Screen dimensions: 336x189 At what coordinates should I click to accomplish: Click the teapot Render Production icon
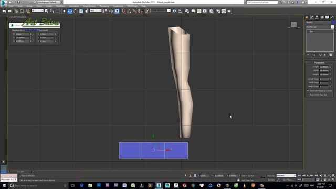click(229, 11)
